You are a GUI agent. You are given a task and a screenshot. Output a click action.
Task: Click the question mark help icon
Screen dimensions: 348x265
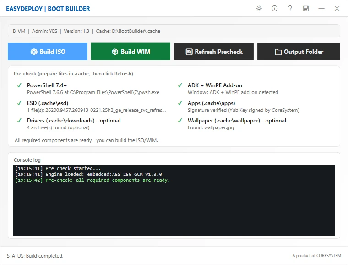pyautogui.click(x=290, y=8)
